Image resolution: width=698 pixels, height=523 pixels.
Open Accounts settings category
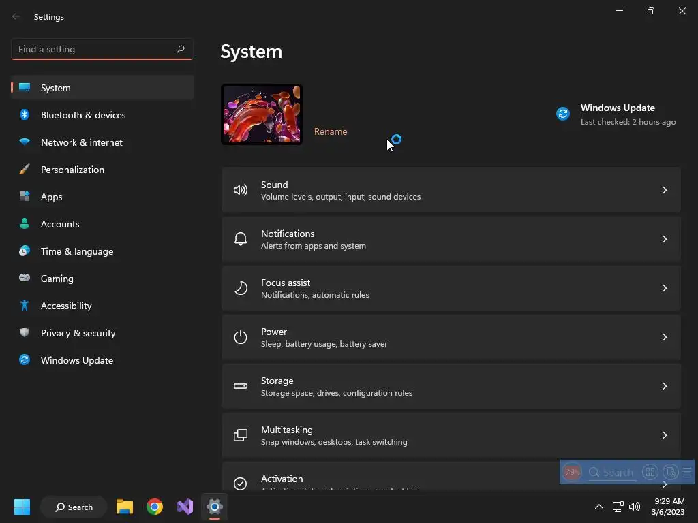(x=102, y=224)
